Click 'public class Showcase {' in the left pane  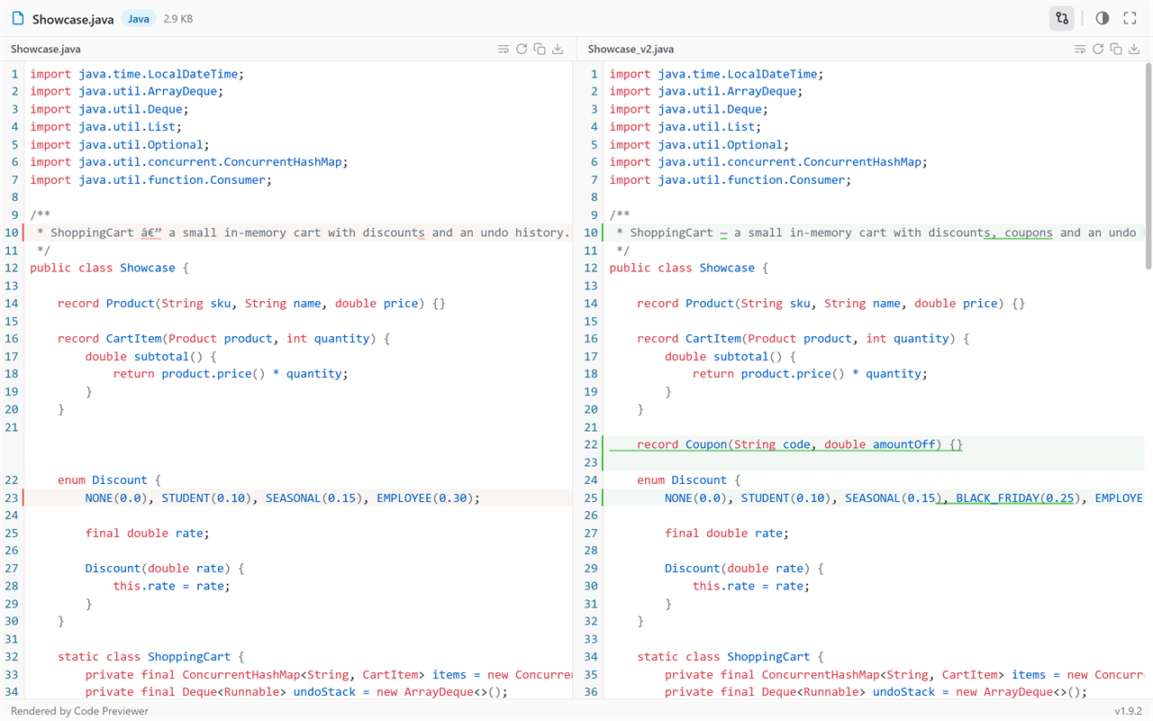coord(110,268)
